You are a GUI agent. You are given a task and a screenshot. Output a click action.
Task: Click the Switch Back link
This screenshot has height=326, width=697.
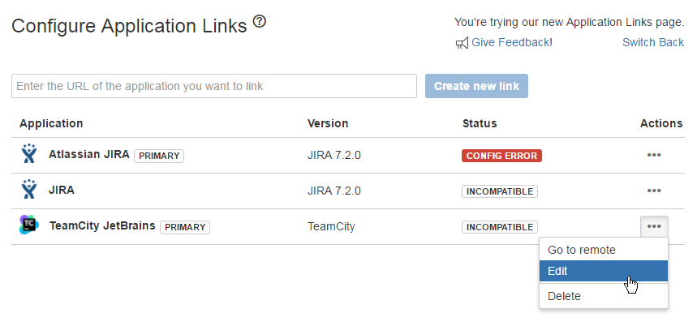click(652, 42)
